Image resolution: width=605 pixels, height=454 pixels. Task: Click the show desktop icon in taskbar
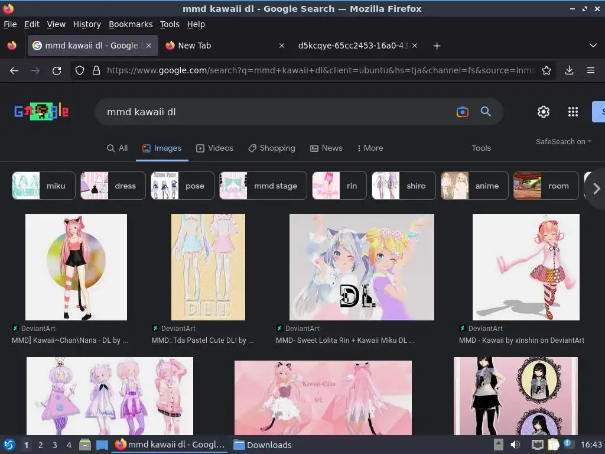point(102,445)
